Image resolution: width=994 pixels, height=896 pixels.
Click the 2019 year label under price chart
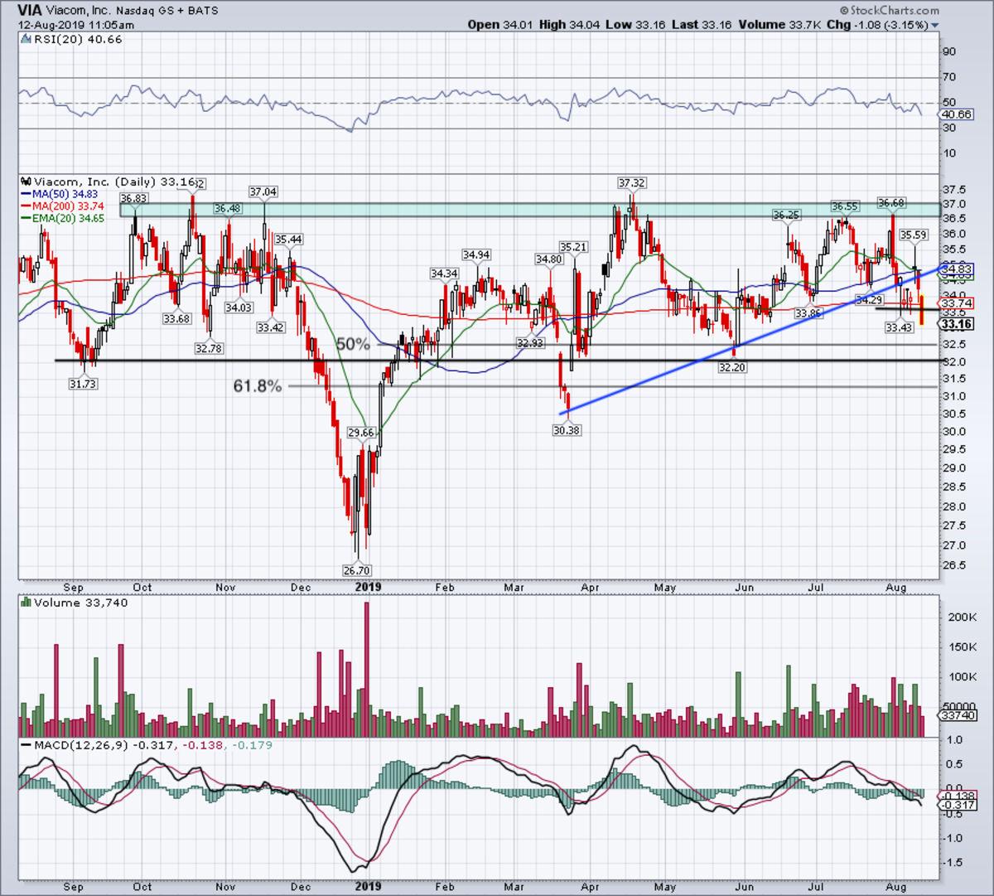367,587
